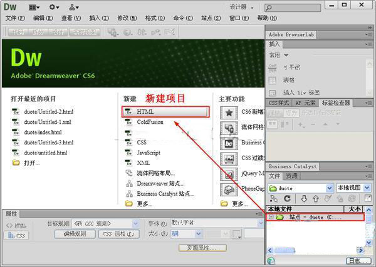This screenshot has width=376, height=267.
Task: Switch Properties panel to CSS mode
Action: [x=16, y=235]
